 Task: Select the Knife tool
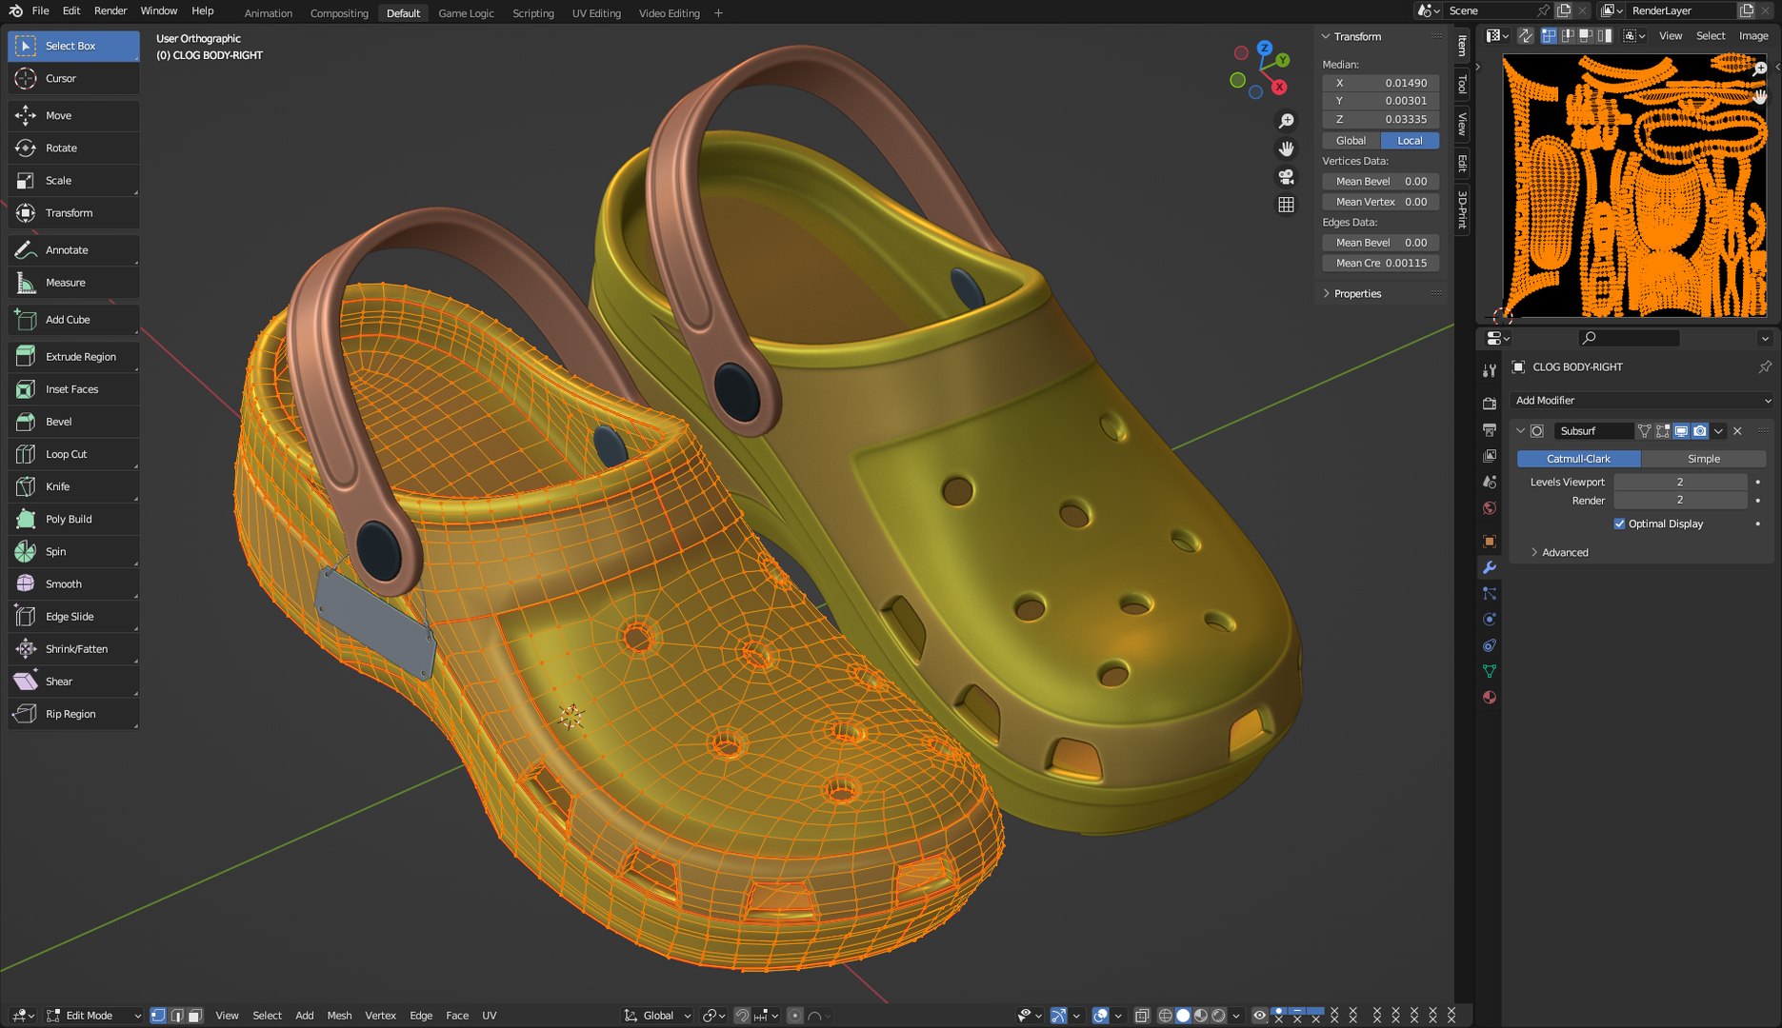click(x=73, y=486)
